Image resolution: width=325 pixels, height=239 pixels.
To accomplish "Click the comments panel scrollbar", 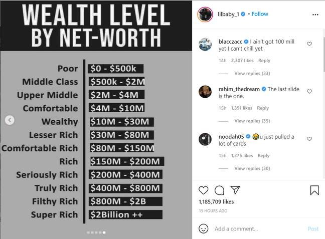I will click(x=324, y=55).
